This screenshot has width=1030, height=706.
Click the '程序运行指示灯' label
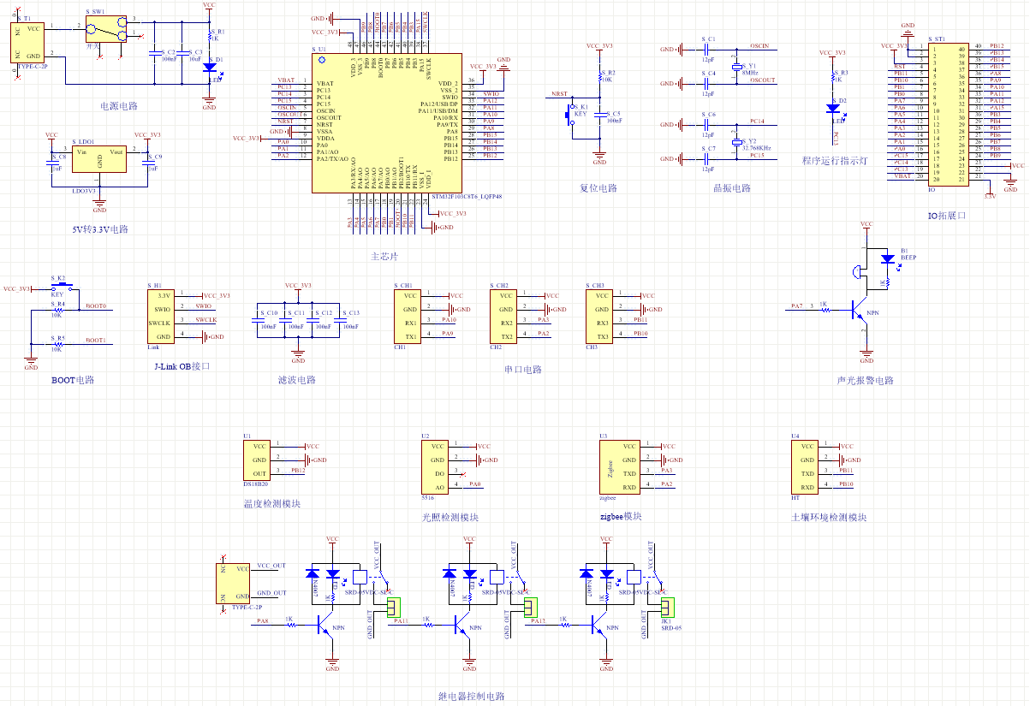[834, 161]
